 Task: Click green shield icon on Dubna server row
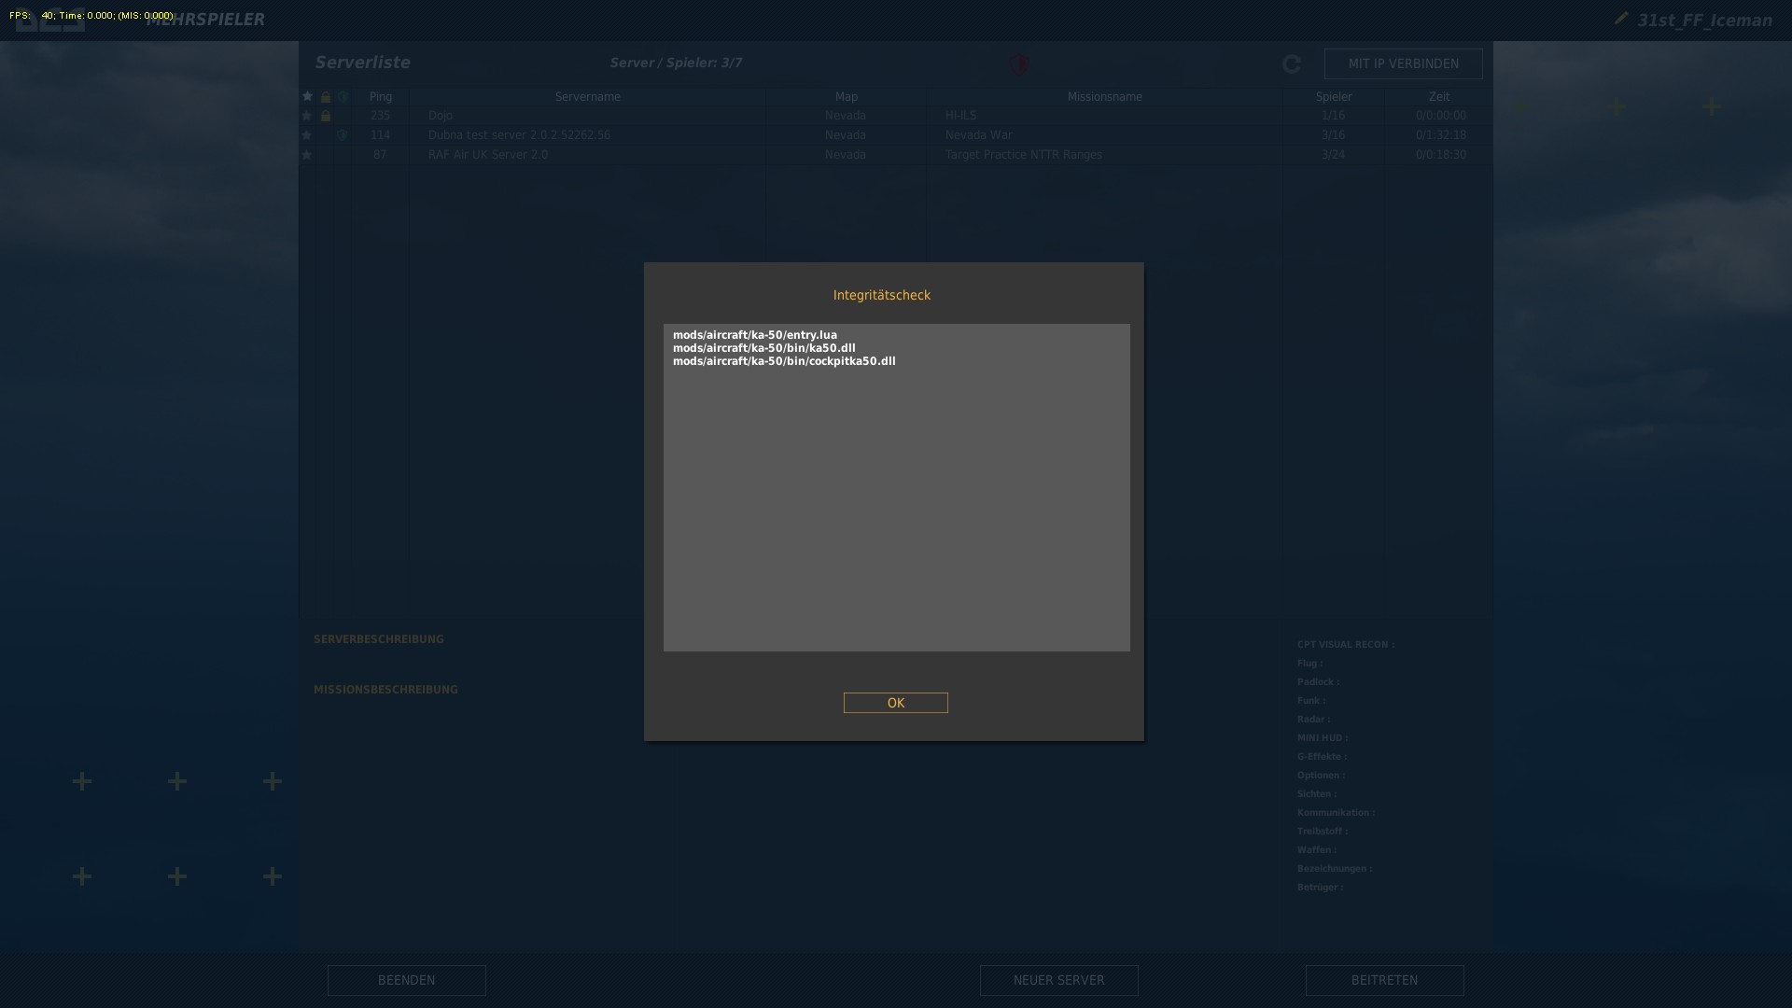[343, 135]
